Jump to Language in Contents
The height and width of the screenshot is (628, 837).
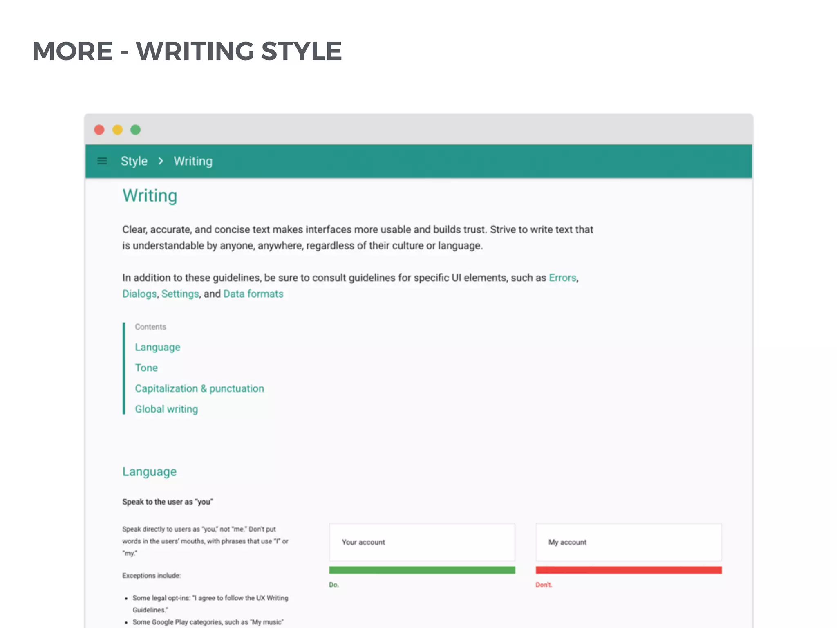(x=157, y=347)
